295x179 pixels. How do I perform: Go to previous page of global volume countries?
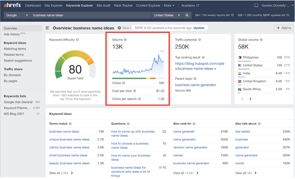242,99
